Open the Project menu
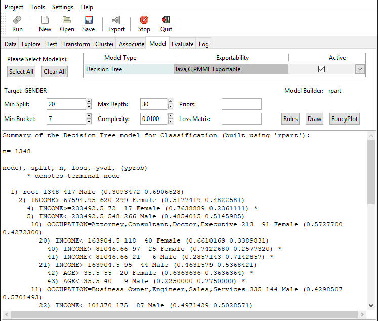This screenshot has width=378, height=321. click(14, 7)
